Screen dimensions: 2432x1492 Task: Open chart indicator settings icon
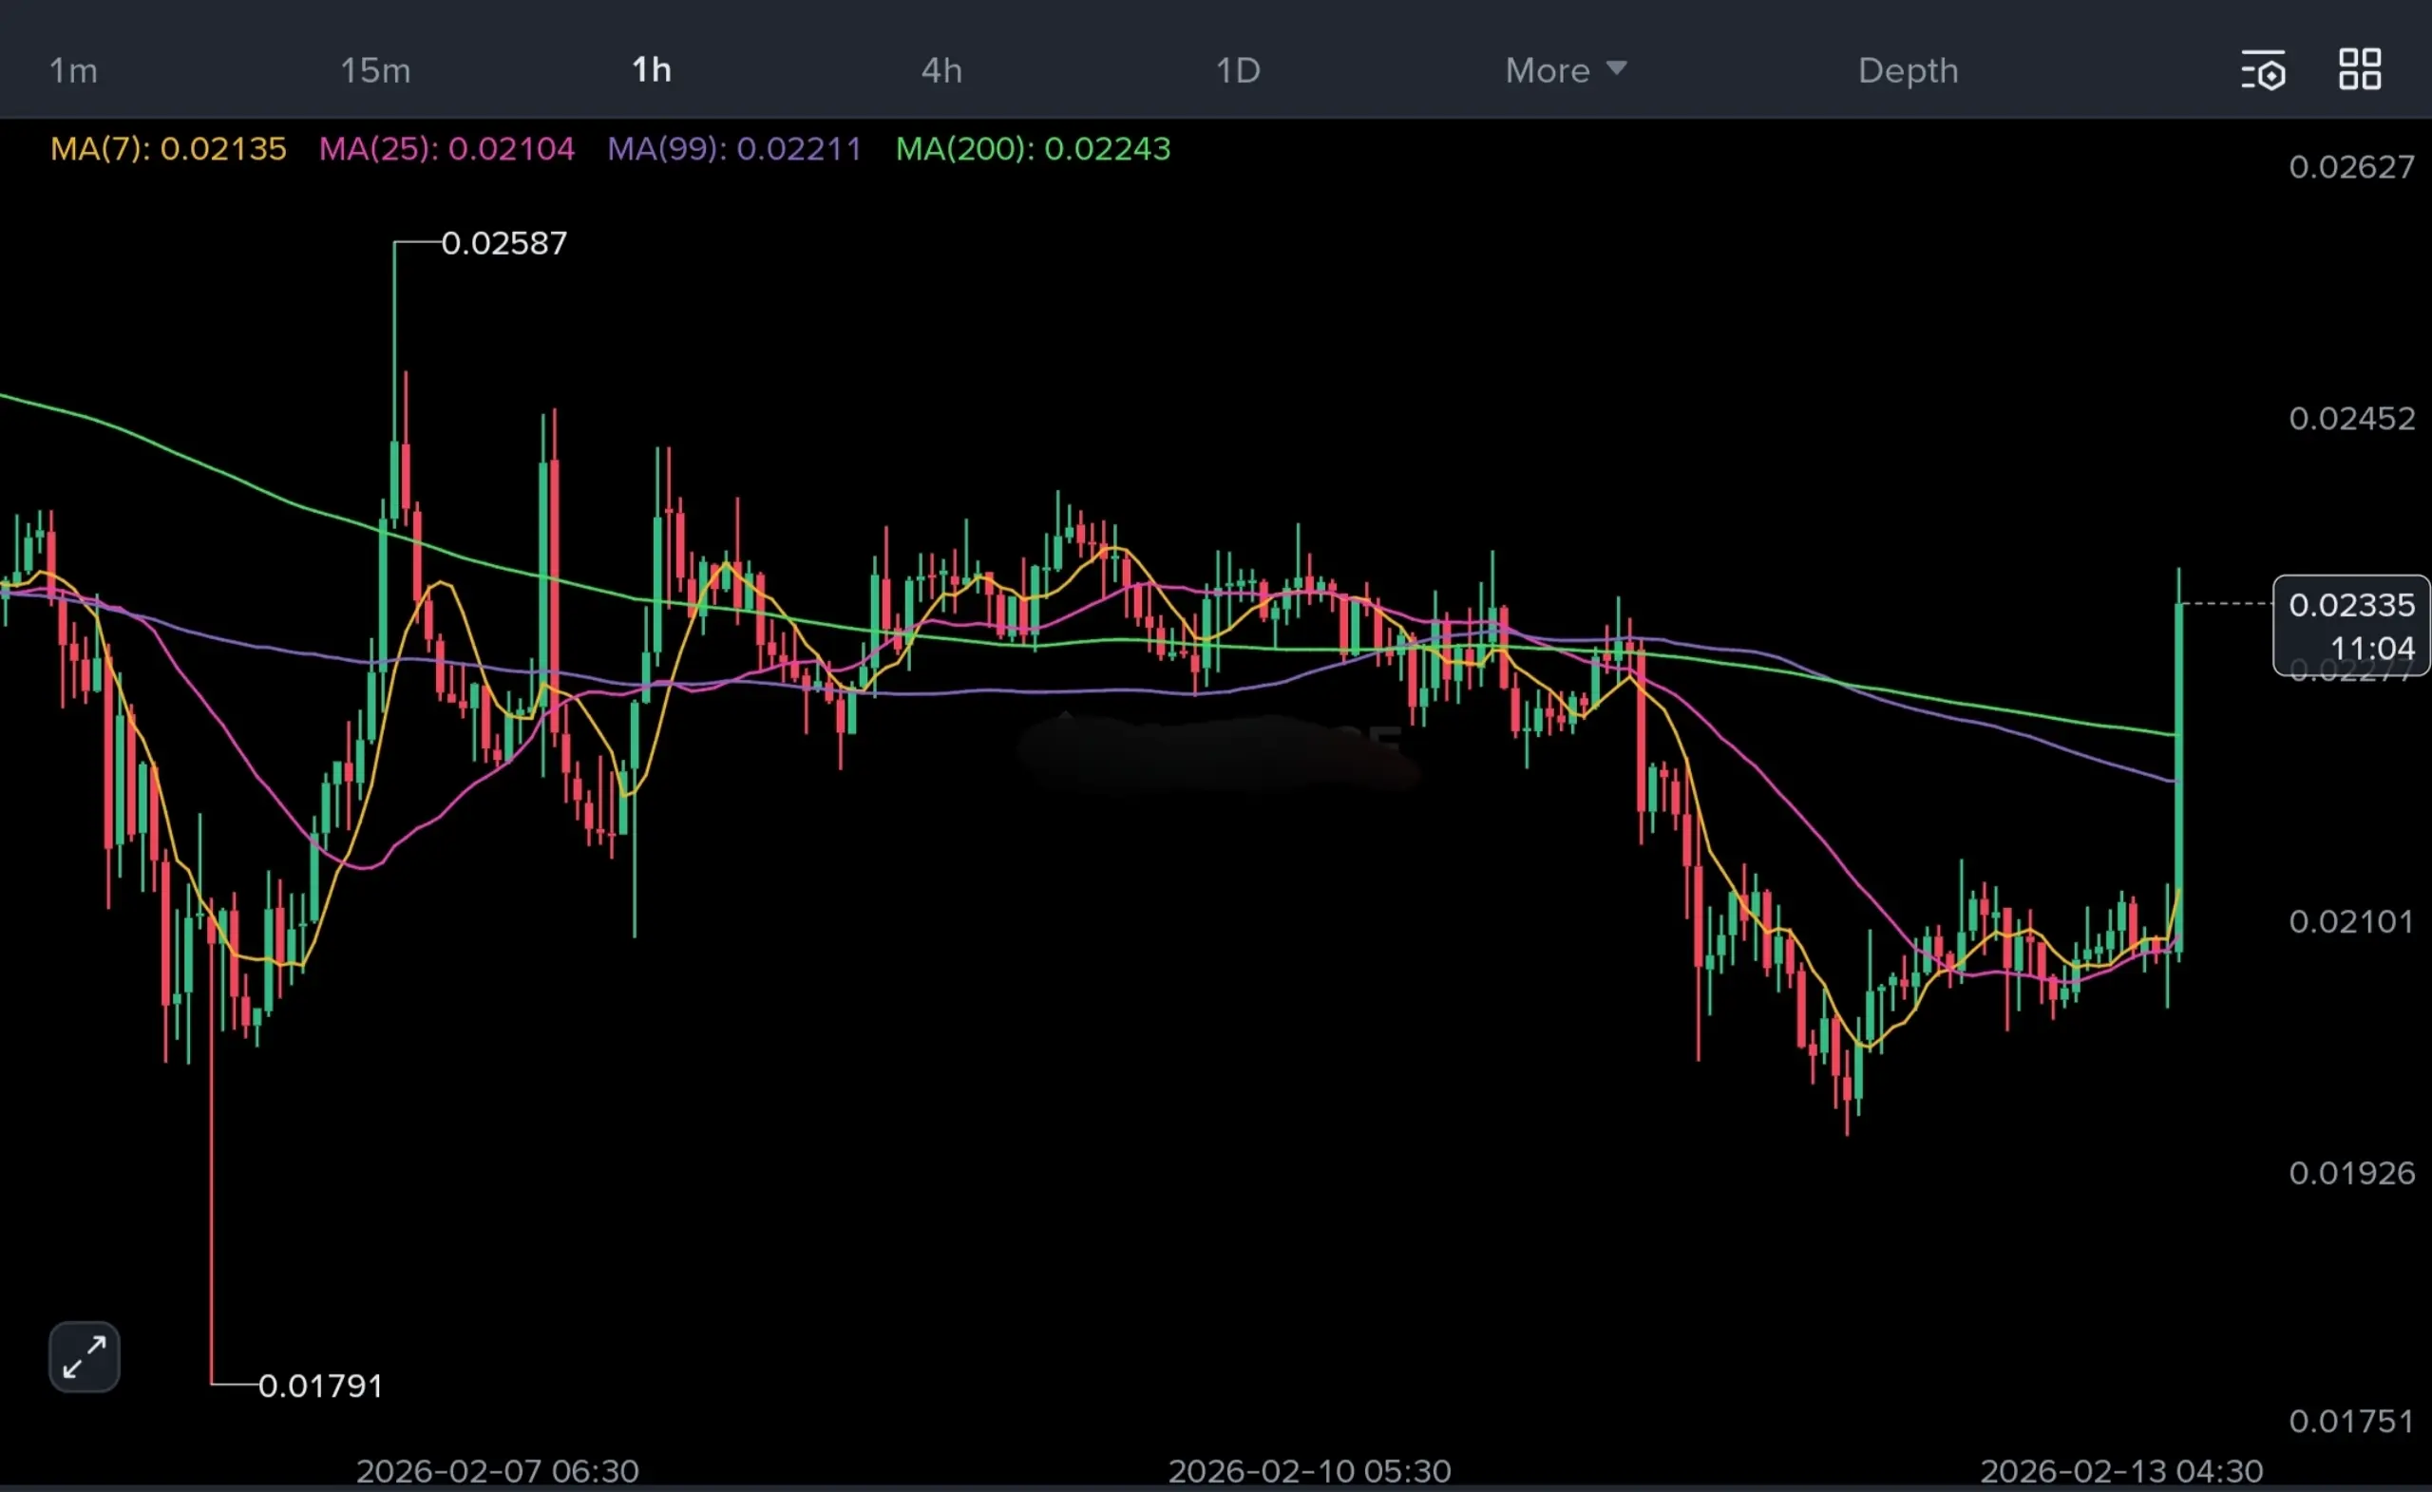[2261, 71]
